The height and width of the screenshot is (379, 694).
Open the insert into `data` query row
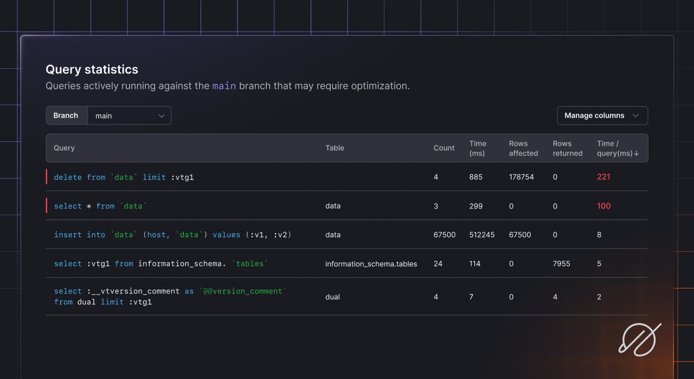347,234
